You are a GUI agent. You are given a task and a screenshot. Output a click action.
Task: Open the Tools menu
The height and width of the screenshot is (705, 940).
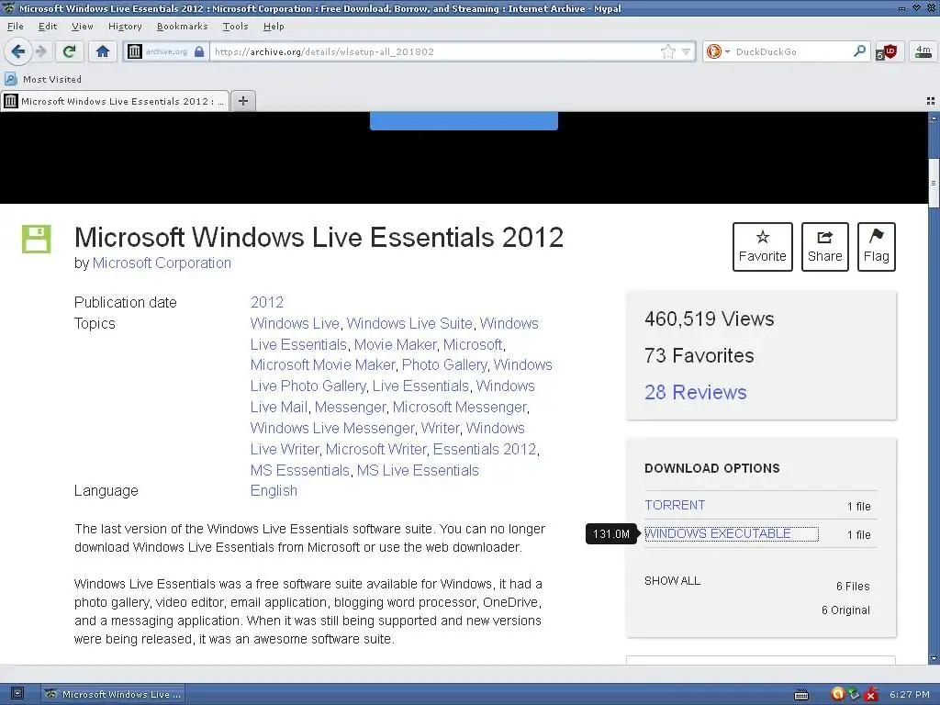click(235, 27)
